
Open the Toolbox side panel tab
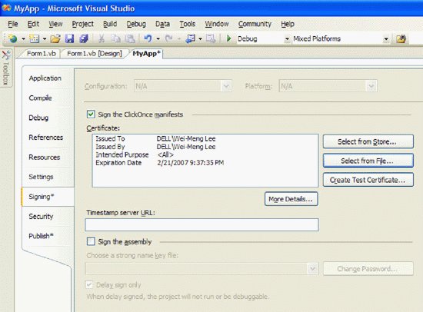point(6,68)
